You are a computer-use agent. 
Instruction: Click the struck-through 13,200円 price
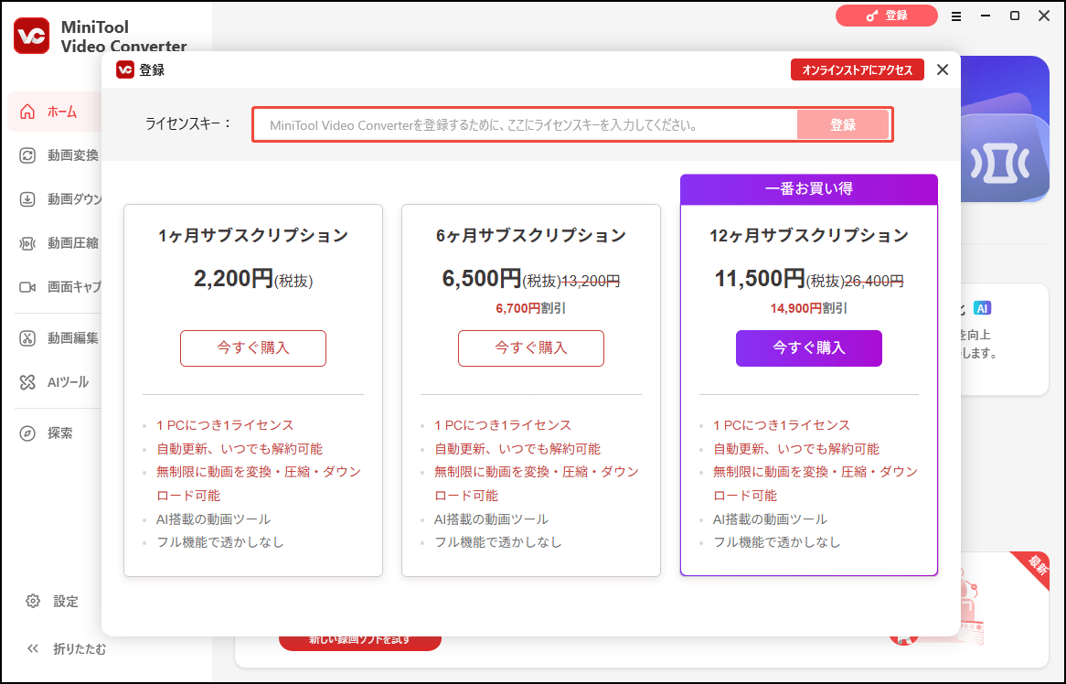[590, 281]
